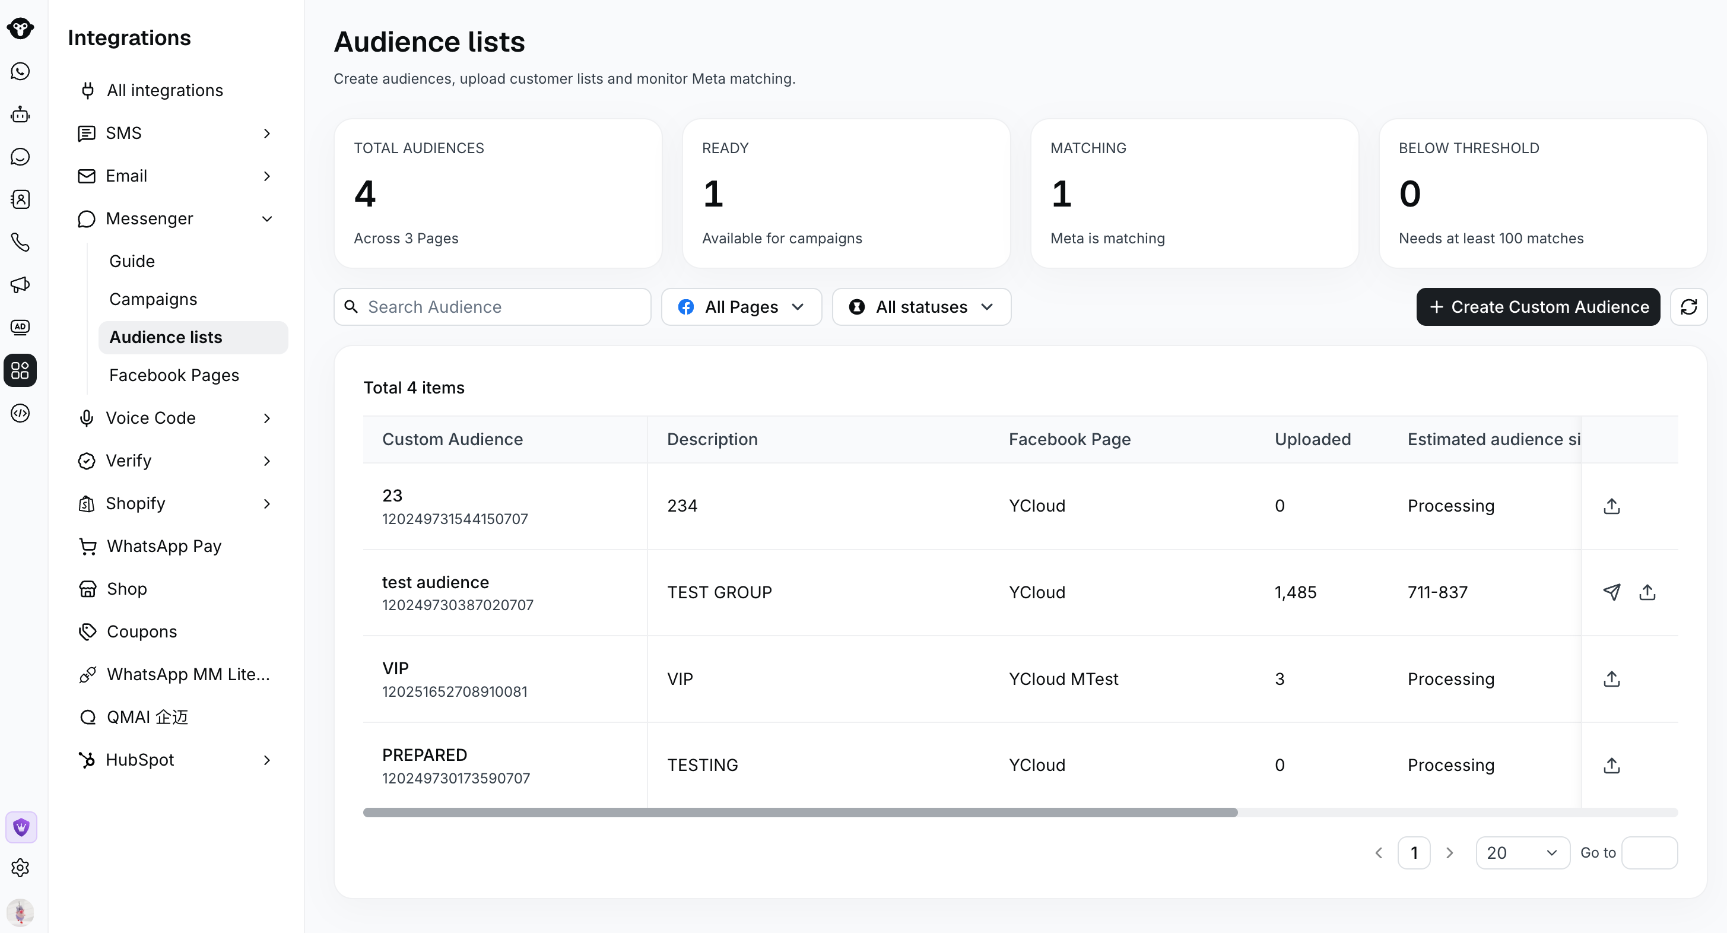
Task: Click the upload icon in the 23 row
Action: (1612, 506)
